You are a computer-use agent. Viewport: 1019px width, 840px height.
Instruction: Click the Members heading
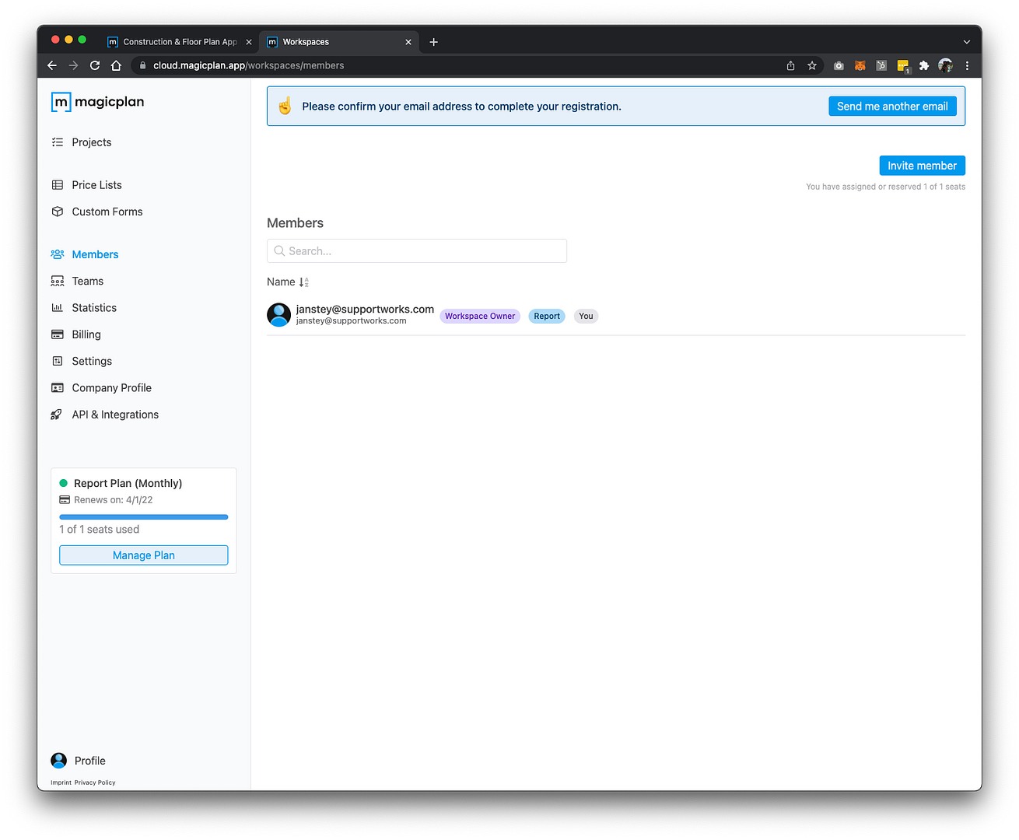click(x=295, y=223)
